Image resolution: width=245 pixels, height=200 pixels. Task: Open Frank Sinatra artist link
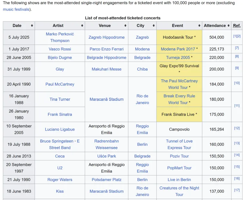tap(60, 115)
